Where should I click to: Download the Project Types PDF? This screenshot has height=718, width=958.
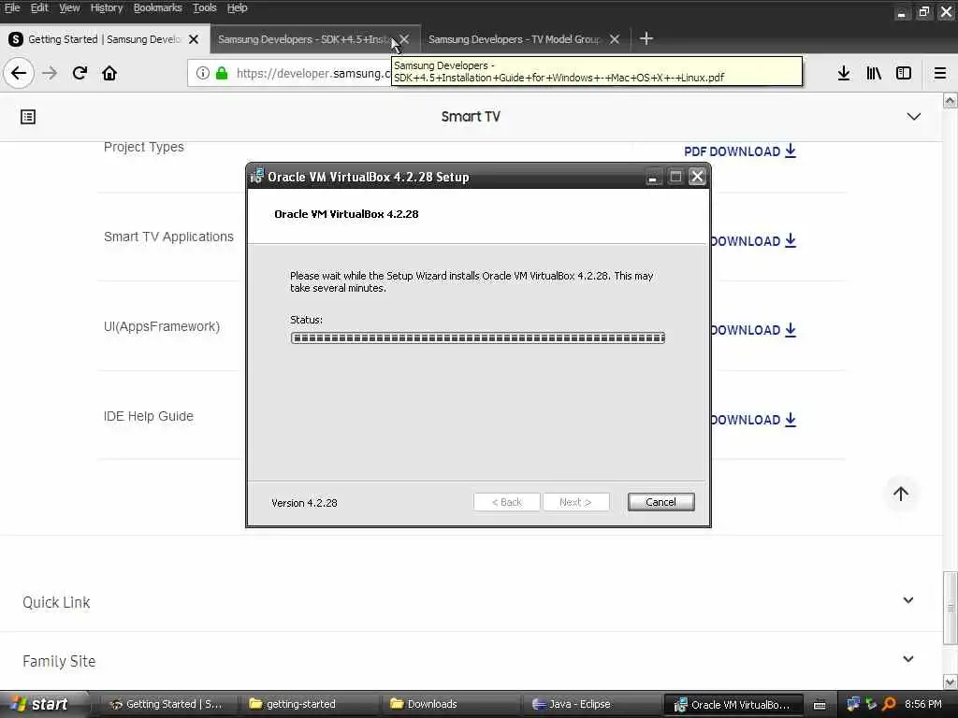pyautogui.click(x=740, y=151)
